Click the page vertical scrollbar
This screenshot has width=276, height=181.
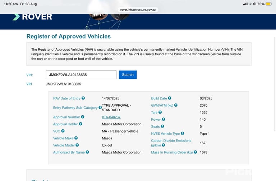[275, 84]
